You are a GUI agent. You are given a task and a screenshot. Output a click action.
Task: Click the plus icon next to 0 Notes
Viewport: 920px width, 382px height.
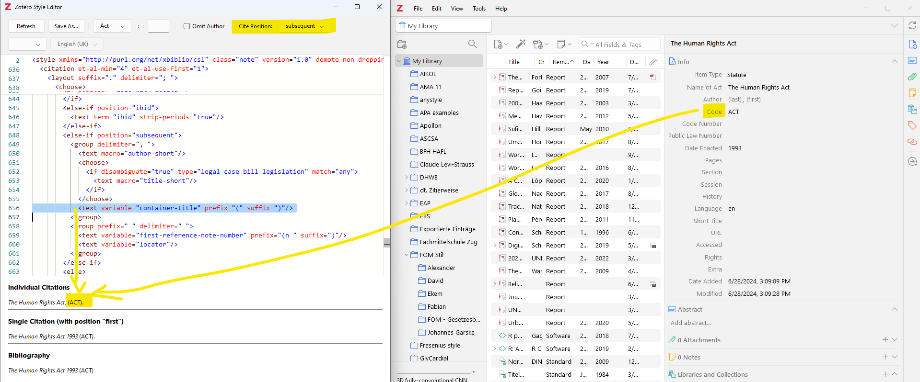click(885, 357)
